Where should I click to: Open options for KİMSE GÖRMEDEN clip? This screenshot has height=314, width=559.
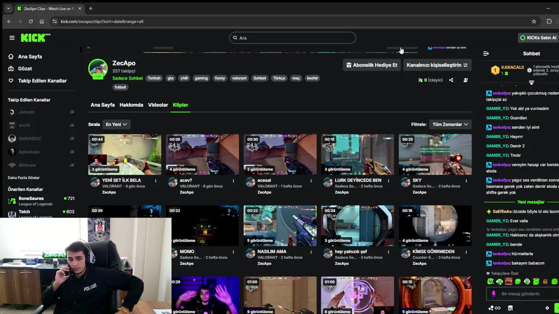466,252
